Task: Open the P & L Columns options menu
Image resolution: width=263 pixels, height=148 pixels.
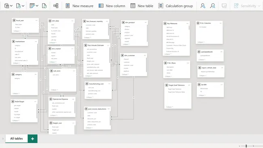Action: click(x=221, y=23)
